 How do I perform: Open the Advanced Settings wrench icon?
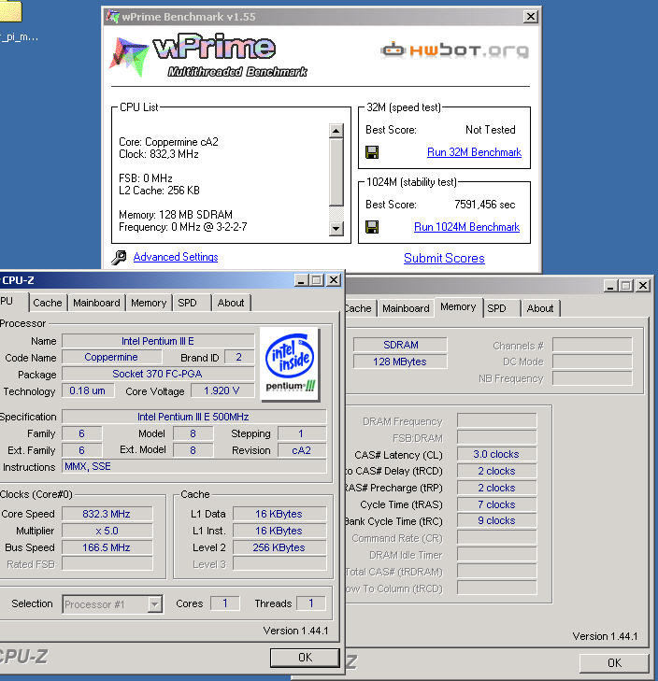point(119,257)
